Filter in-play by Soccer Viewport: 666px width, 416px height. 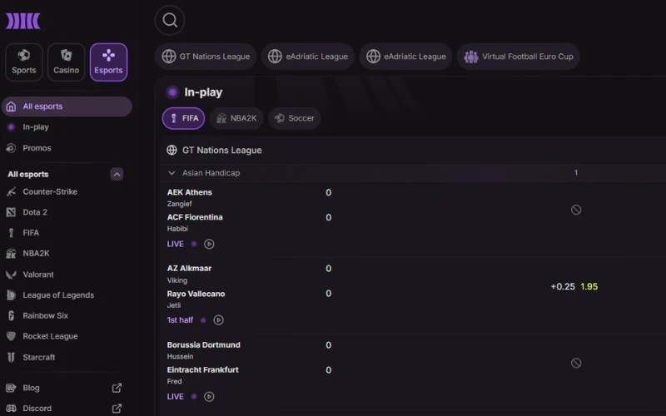click(295, 118)
